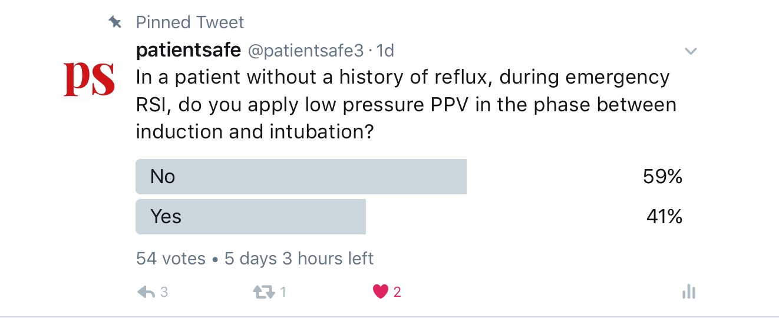The image size is (779, 318).
Task: Click the 41% poll result
Action: coord(664,217)
